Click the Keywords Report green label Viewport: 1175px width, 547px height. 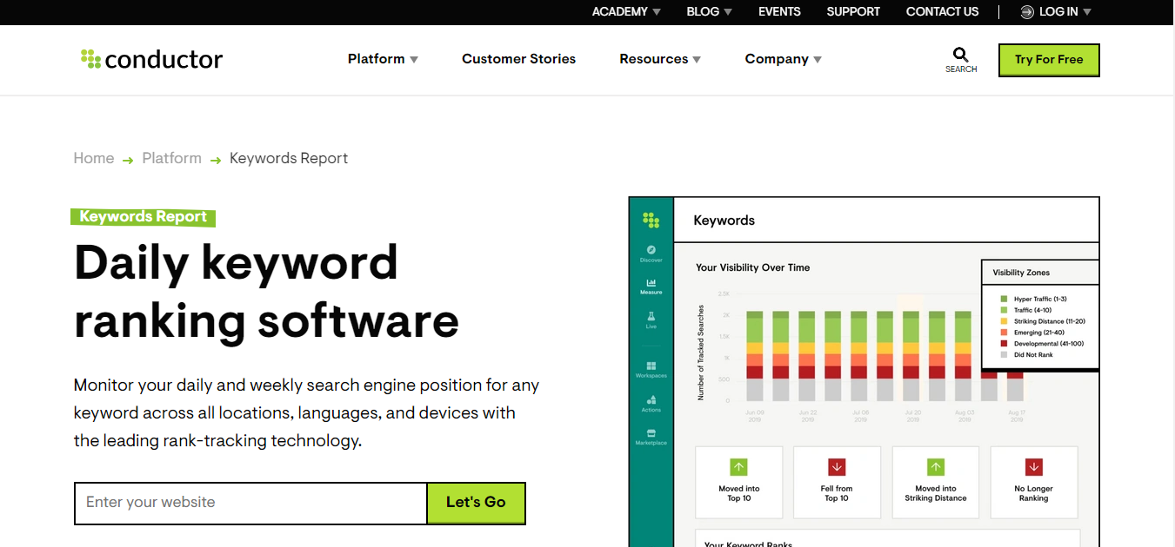pos(143,217)
